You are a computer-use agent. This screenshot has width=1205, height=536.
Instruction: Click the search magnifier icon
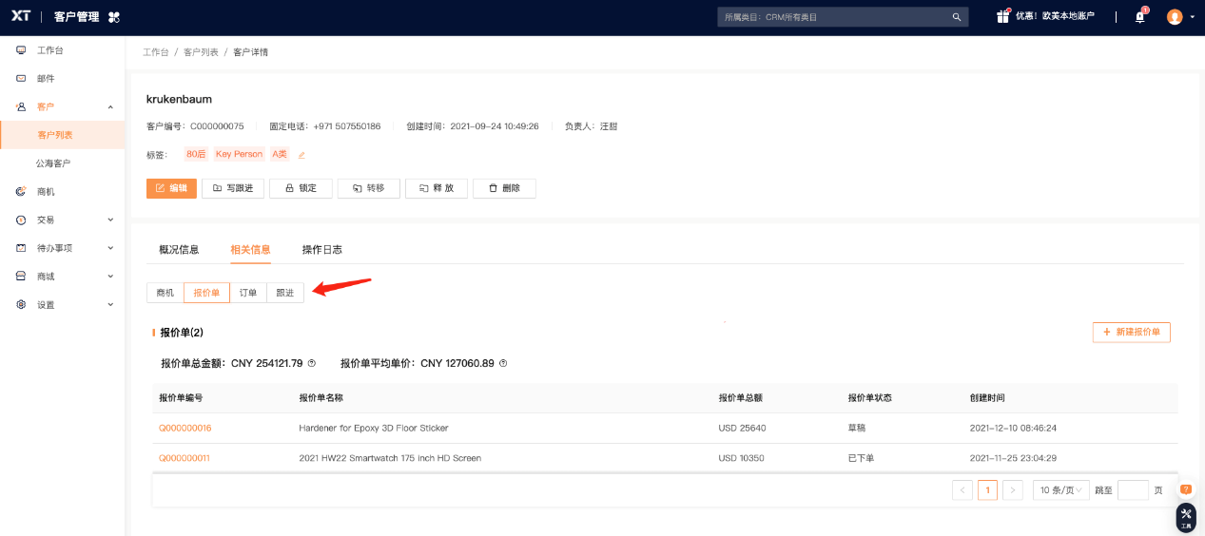pyautogui.click(x=957, y=17)
